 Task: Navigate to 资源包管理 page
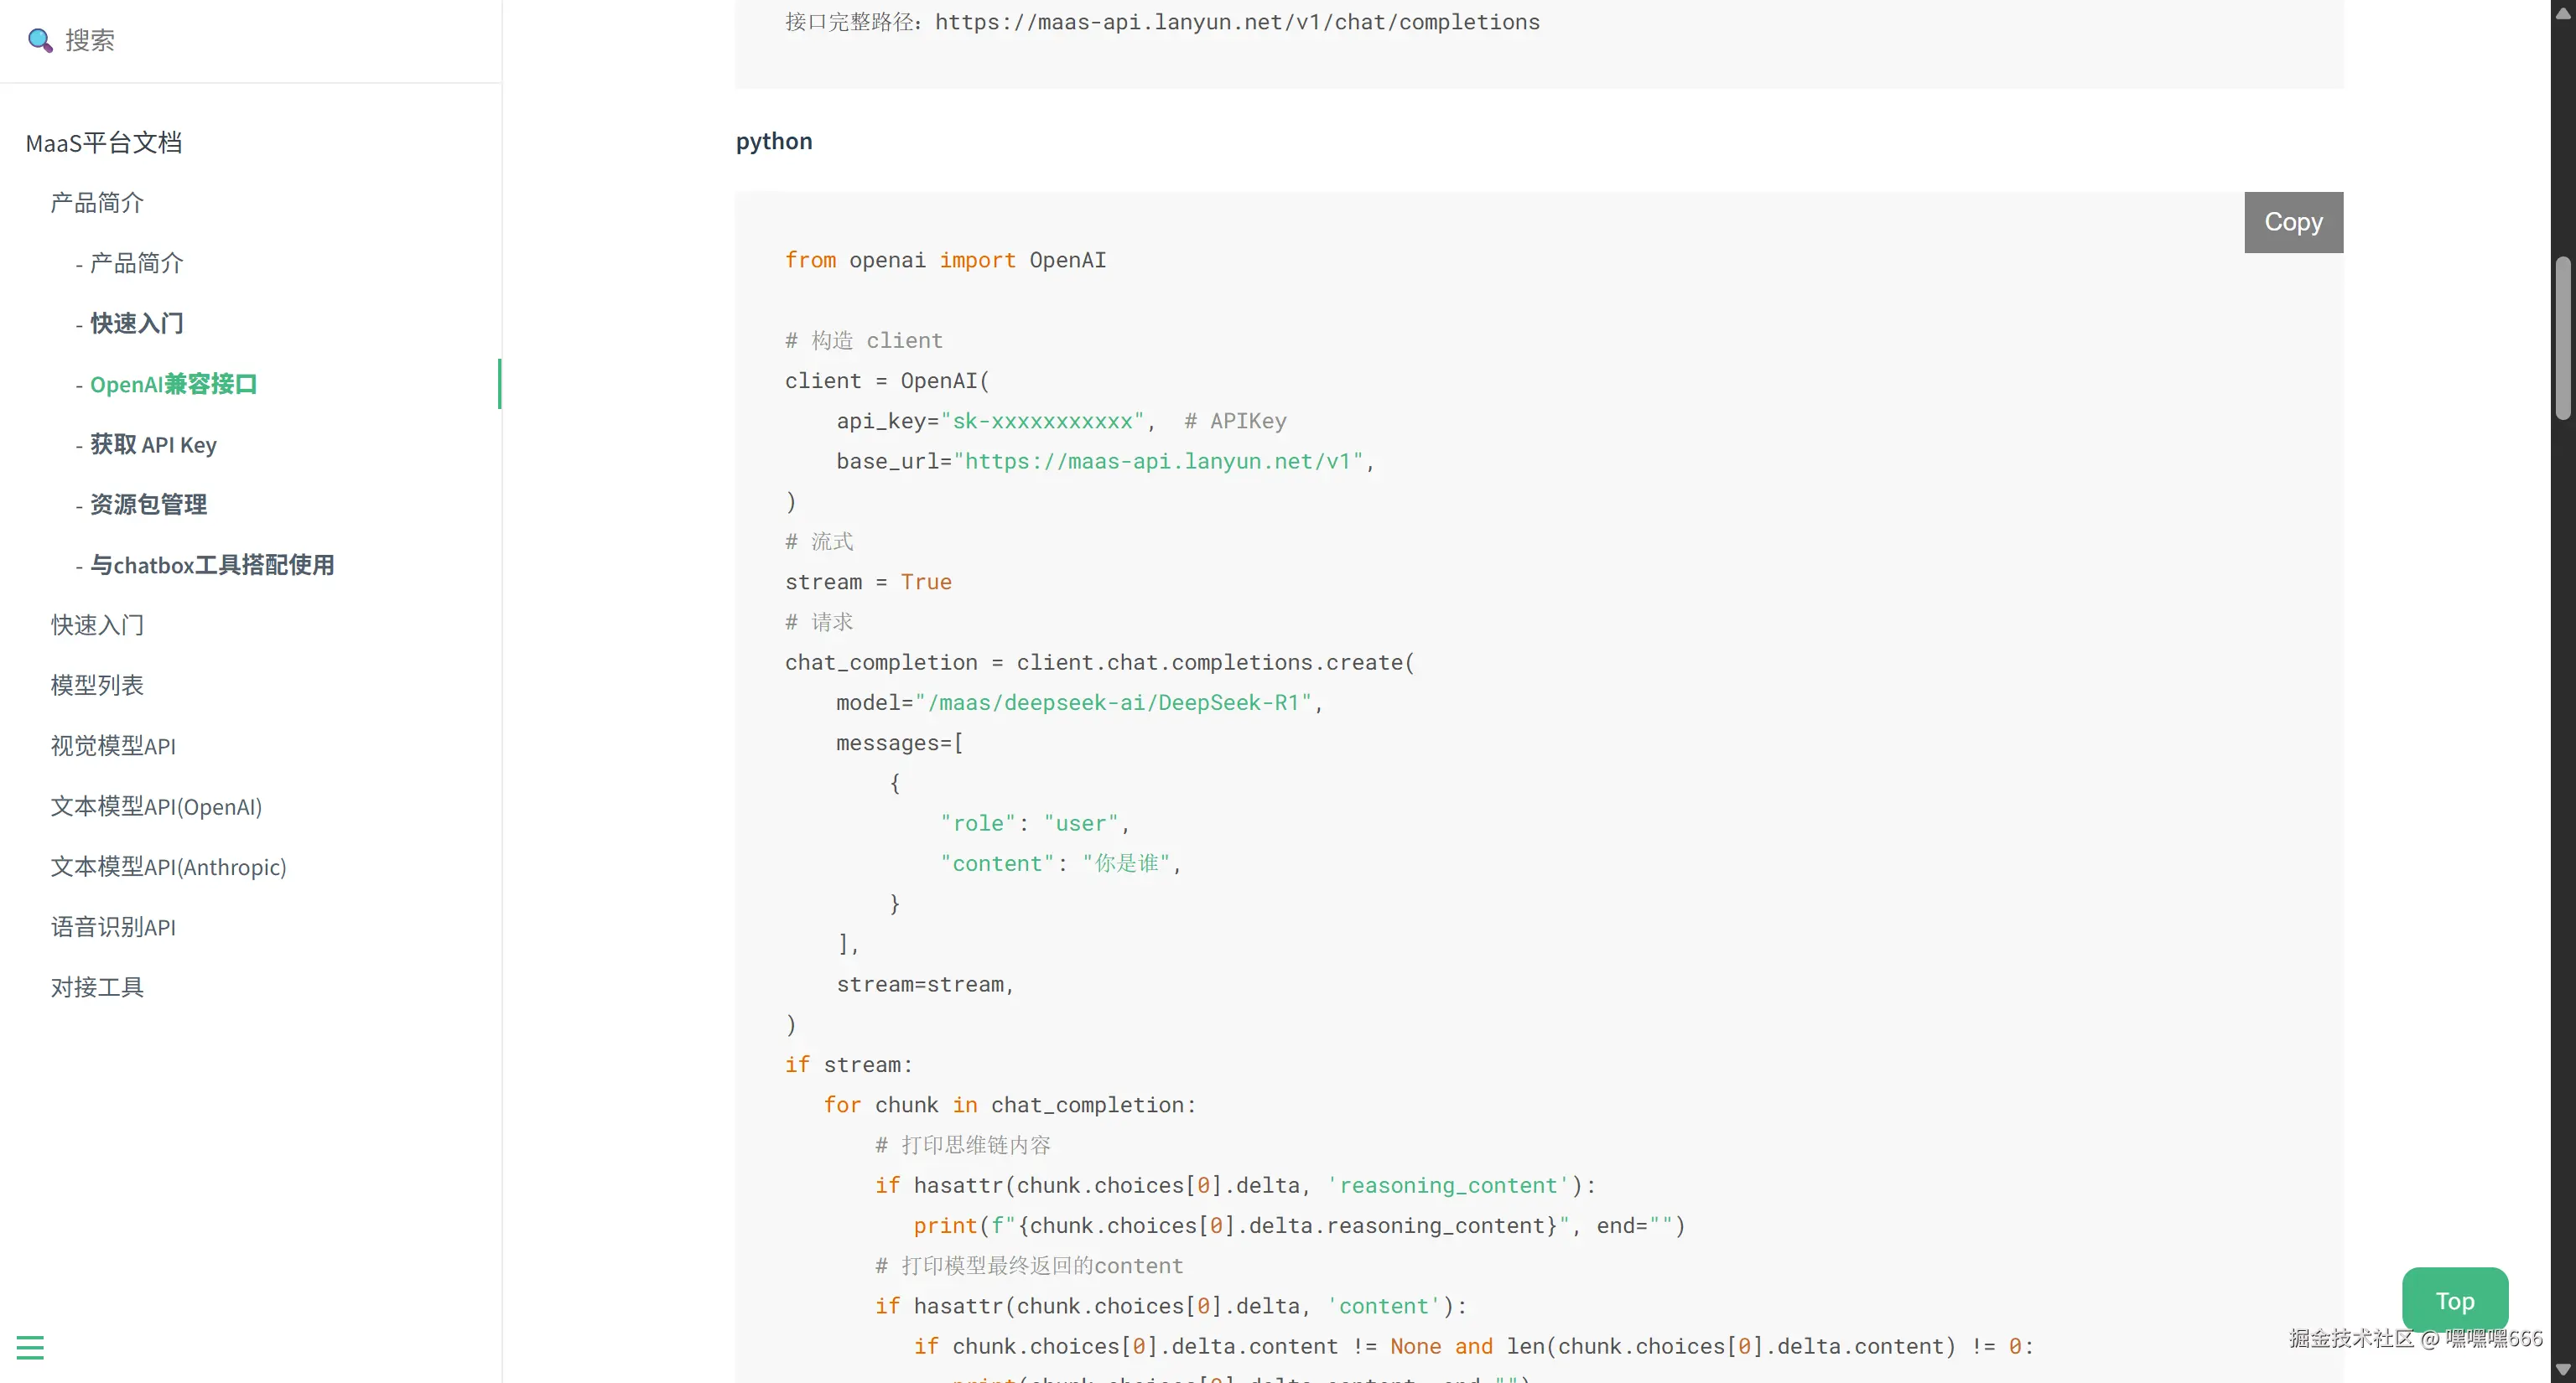coord(148,505)
